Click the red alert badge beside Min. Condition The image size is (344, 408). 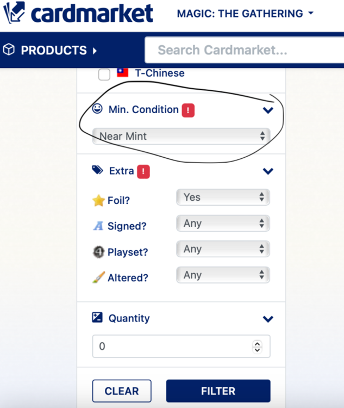click(x=188, y=110)
